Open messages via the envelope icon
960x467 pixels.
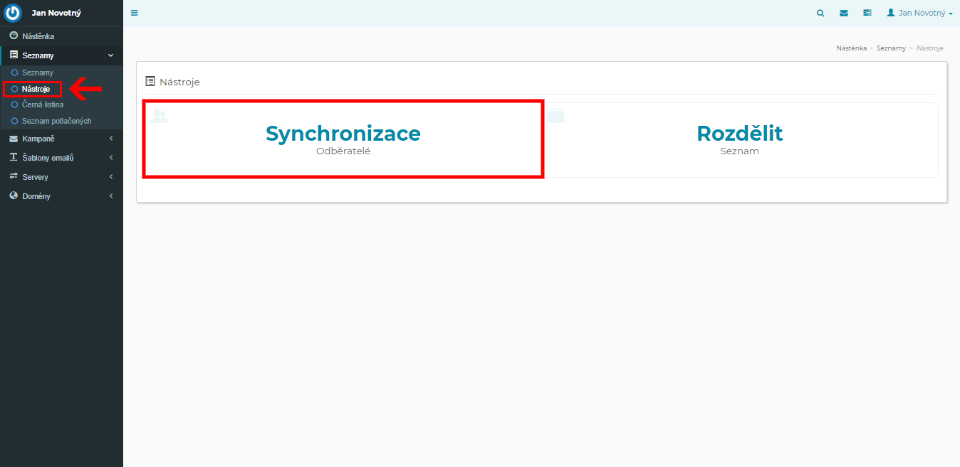tap(844, 13)
